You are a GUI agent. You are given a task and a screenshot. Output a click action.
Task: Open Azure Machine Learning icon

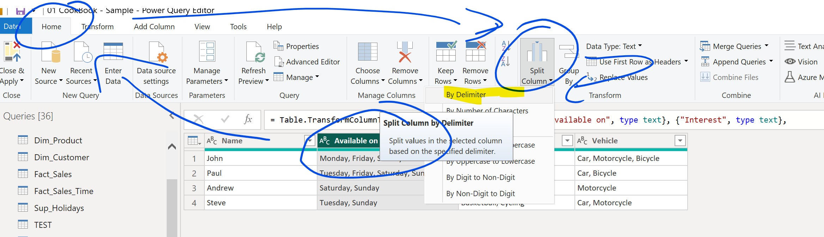coord(790,77)
